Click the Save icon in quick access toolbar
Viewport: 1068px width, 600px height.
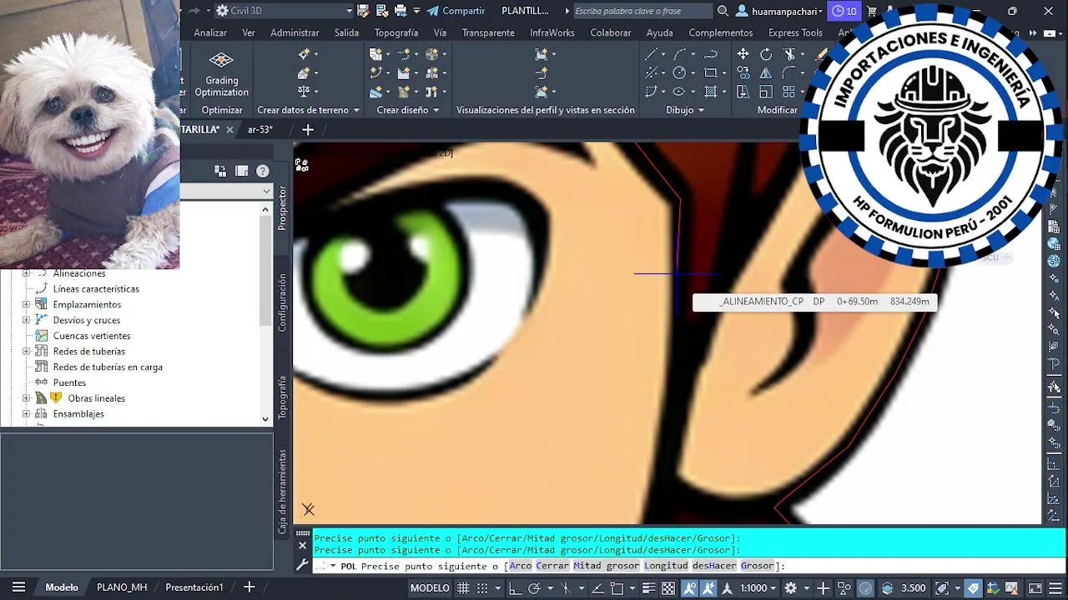(x=363, y=11)
